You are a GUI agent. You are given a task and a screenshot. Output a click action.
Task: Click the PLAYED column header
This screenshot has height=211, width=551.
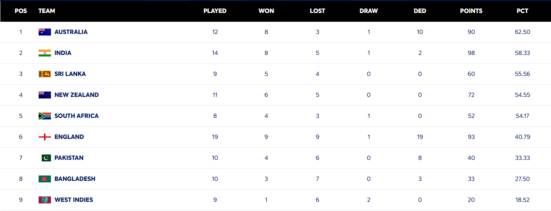click(215, 11)
